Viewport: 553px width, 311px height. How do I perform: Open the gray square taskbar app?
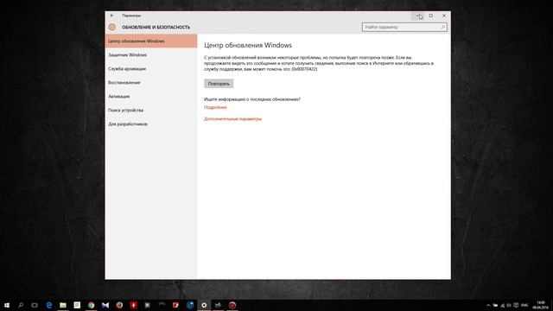(x=148, y=305)
